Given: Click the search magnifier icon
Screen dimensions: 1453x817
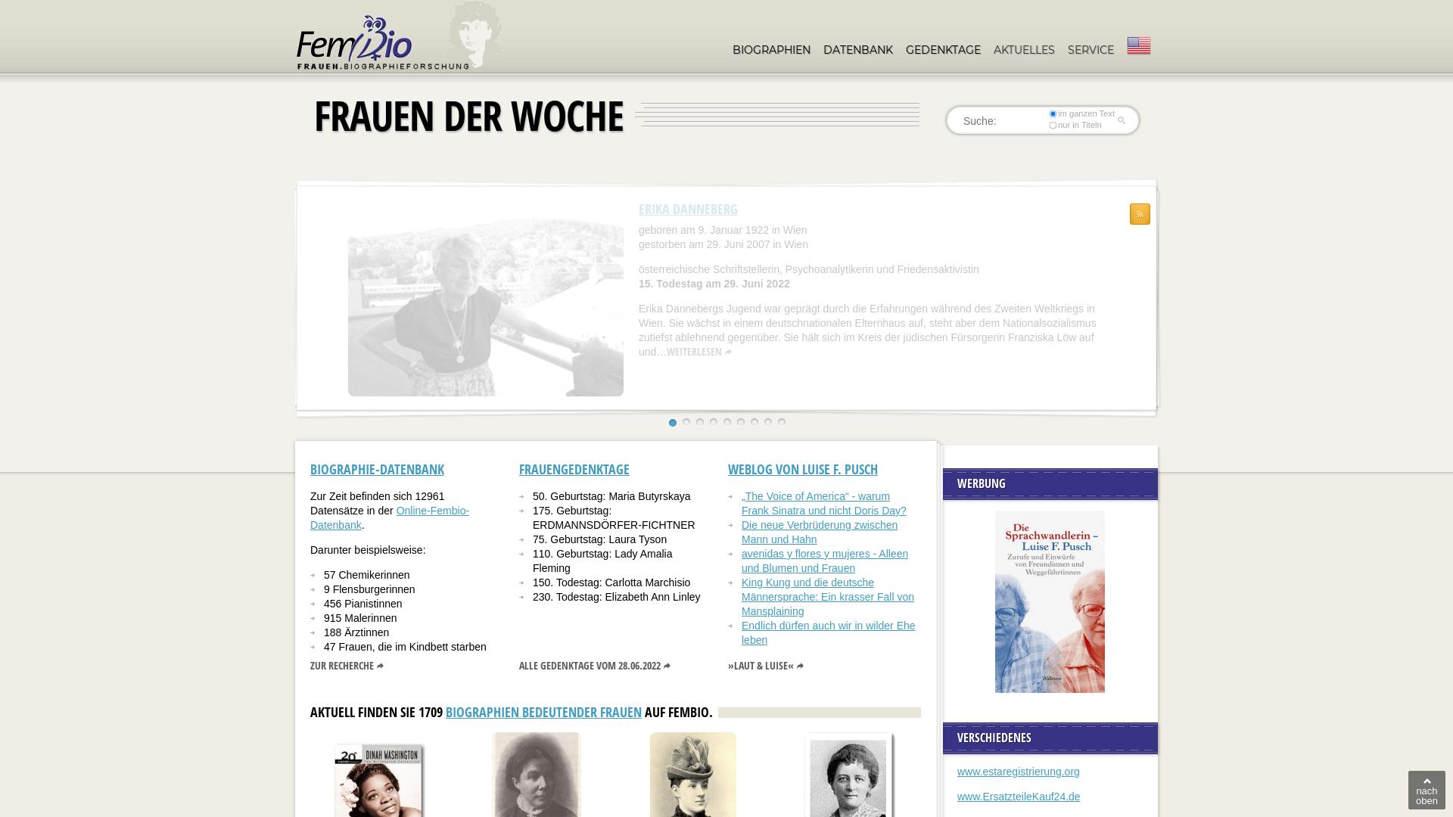Looking at the screenshot, I should 1122,120.
